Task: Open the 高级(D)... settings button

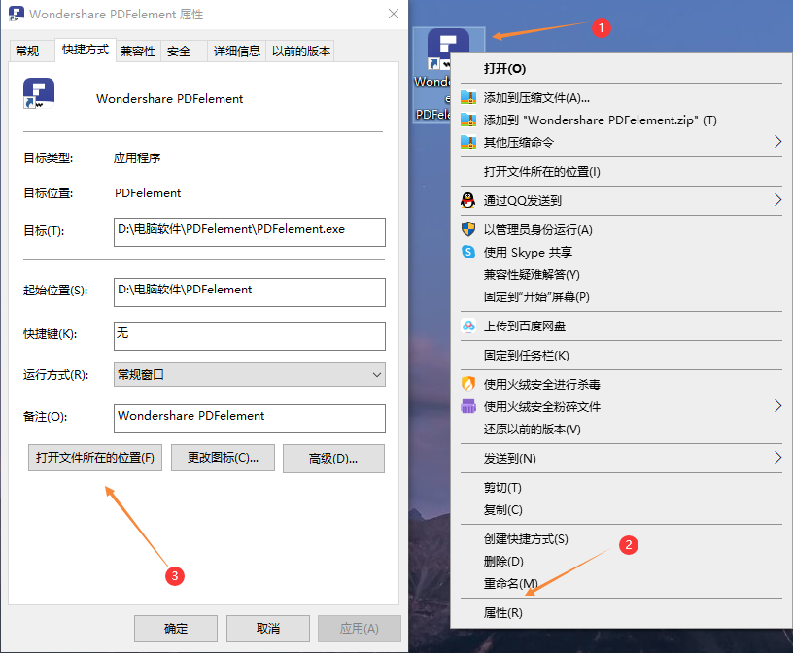Action: point(333,459)
